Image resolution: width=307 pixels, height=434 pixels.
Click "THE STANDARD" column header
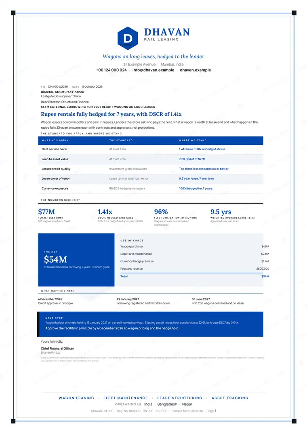click(x=121, y=140)
